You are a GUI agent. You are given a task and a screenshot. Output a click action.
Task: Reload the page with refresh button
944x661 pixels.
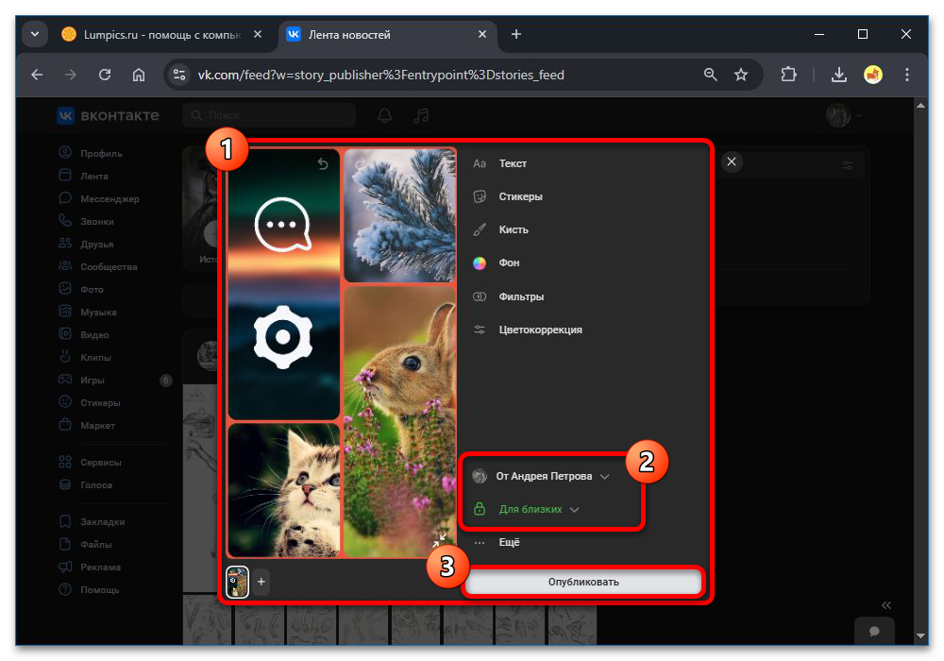[105, 75]
